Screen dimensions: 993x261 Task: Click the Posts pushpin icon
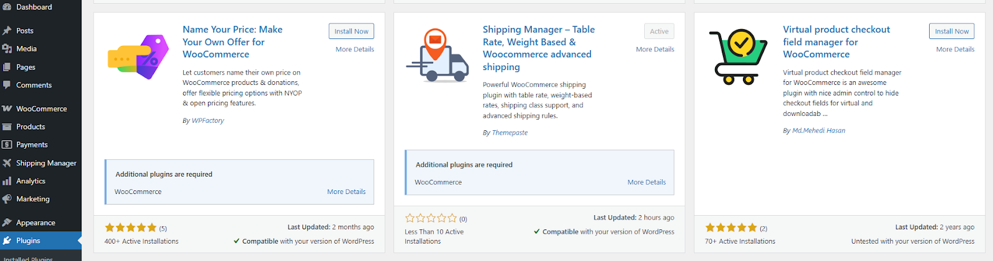[7, 30]
